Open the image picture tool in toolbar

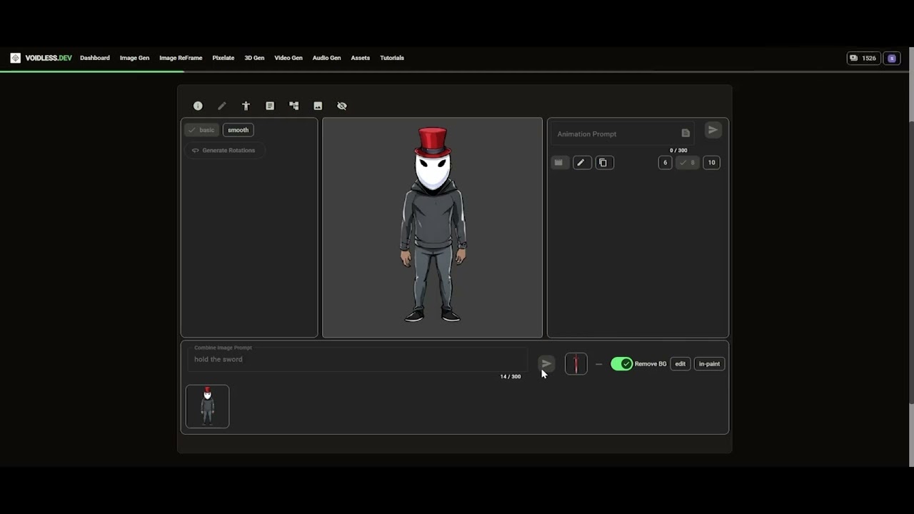(x=318, y=106)
